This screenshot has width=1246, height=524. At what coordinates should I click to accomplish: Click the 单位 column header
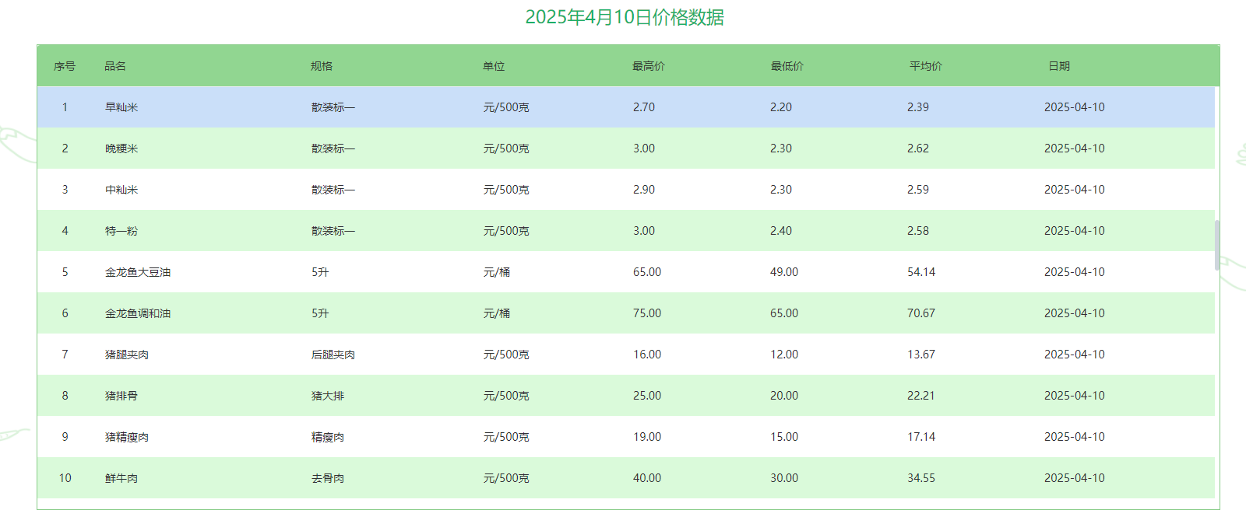point(494,66)
